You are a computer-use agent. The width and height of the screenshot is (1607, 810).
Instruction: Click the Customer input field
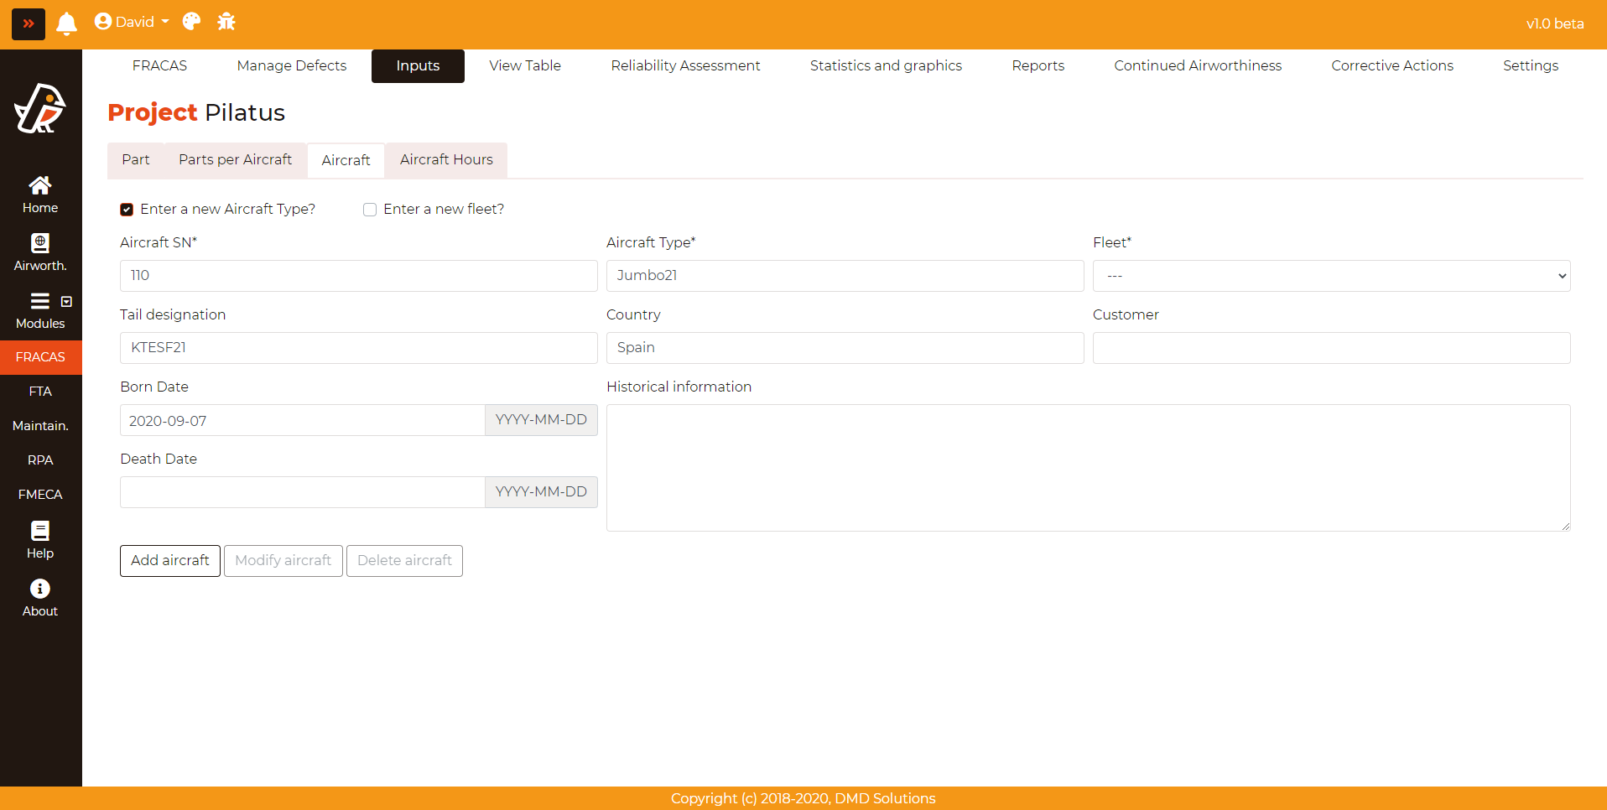(x=1331, y=348)
